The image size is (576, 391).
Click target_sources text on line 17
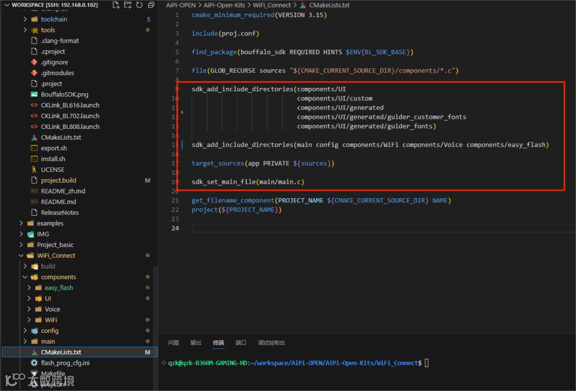click(218, 163)
